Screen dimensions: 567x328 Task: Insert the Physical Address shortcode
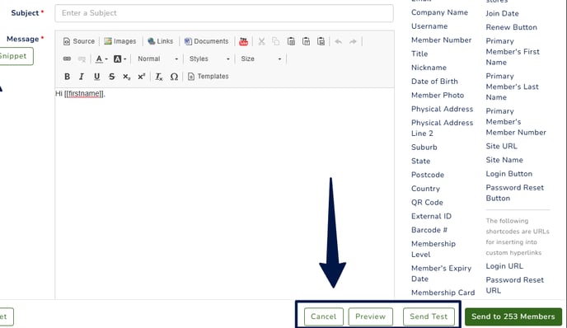[x=442, y=109]
